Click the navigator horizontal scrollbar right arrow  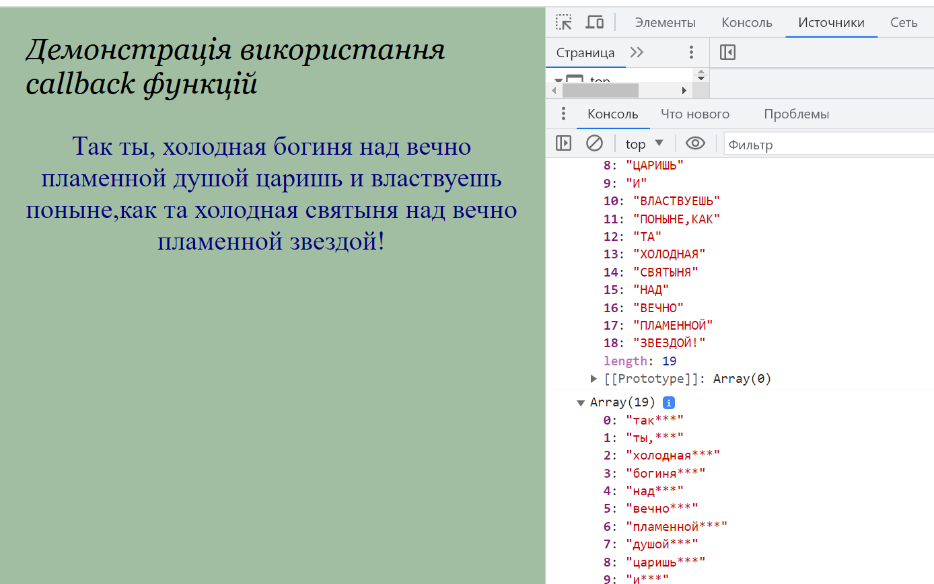684,90
